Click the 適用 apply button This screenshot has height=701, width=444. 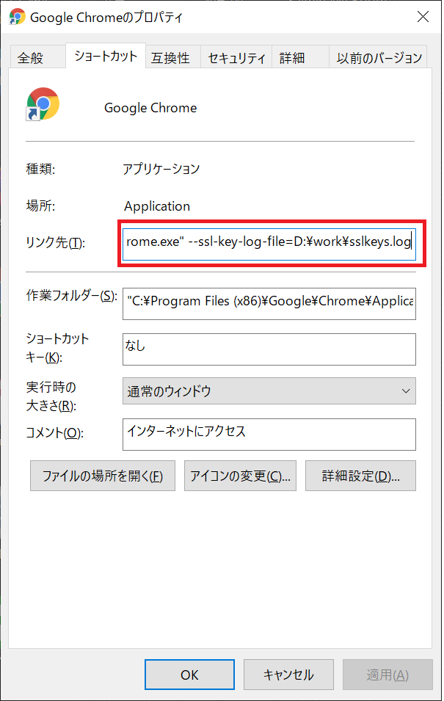(x=387, y=675)
